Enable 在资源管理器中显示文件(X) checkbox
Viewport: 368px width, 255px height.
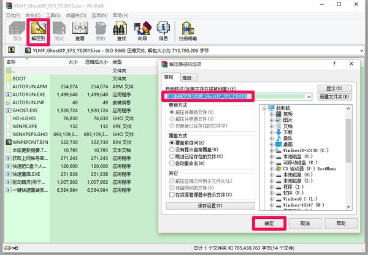coord(172,195)
